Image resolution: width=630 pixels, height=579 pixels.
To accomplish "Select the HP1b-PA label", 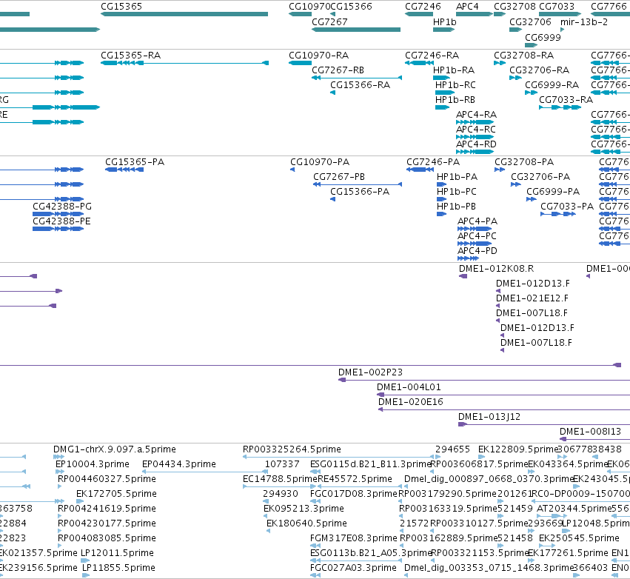I will (x=457, y=177).
